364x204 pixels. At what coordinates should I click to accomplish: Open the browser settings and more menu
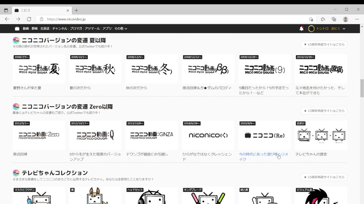pyautogui.click(x=357, y=19)
